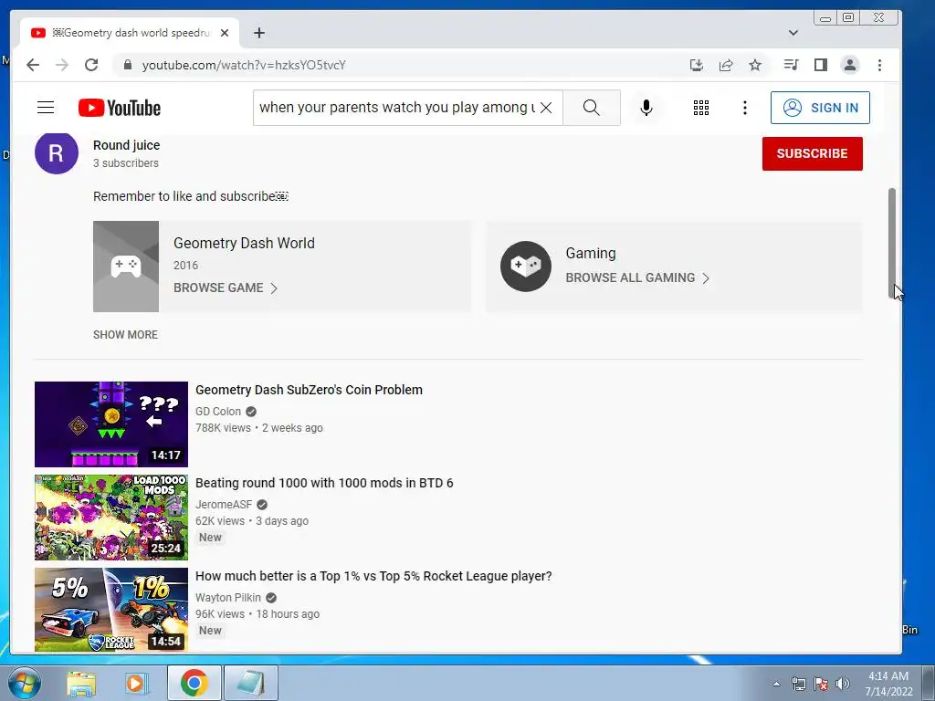
Task: Visit GD Colon channel
Action: click(x=218, y=412)
